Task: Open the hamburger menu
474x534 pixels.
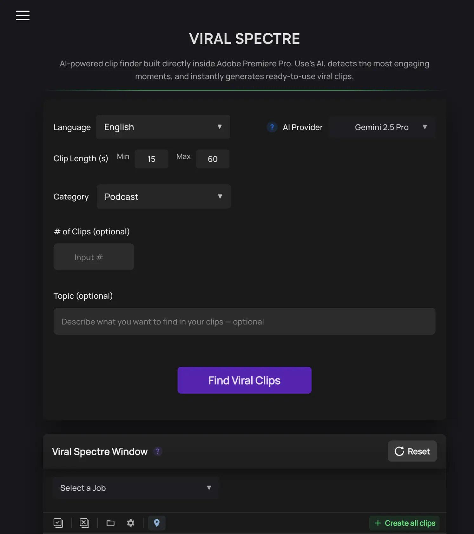Action: click(x=23, y=16)
